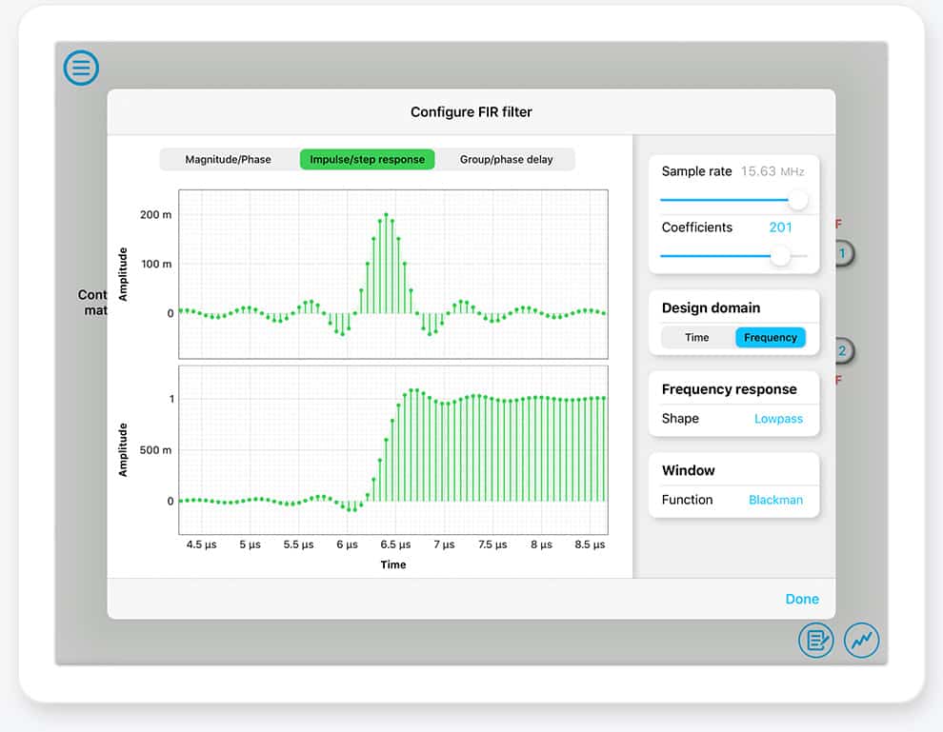943x732 pixels.
Task: Open the waveform chart icon
Action: tap(861, 641)
